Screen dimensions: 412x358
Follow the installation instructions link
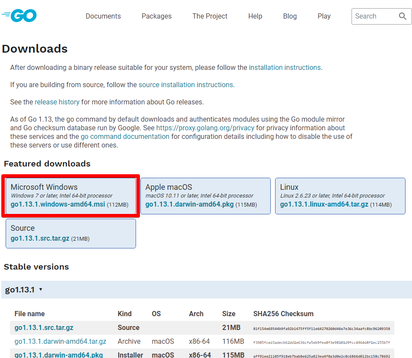pyautogui.click(x=285, y=68)
